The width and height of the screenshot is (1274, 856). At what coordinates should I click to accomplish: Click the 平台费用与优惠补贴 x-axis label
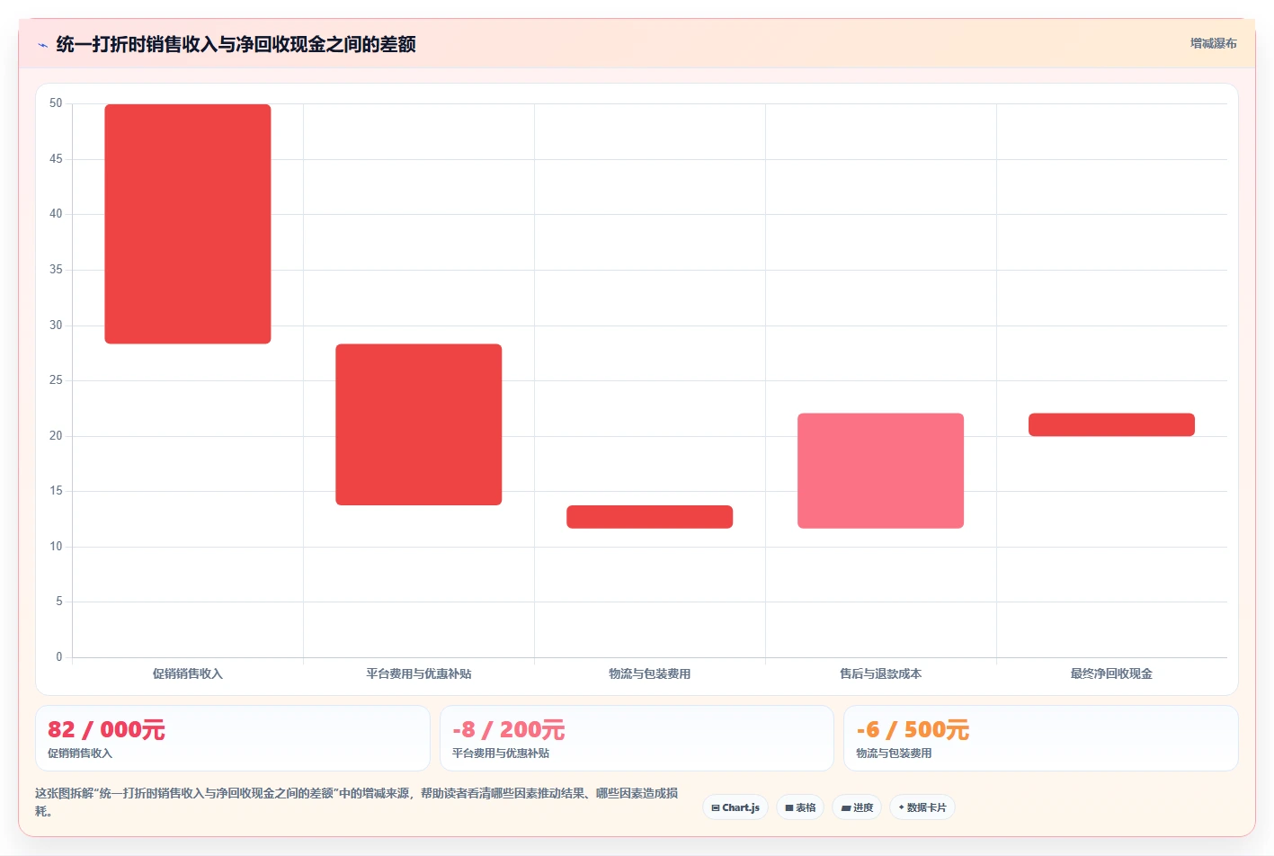(x=419, y=673)
